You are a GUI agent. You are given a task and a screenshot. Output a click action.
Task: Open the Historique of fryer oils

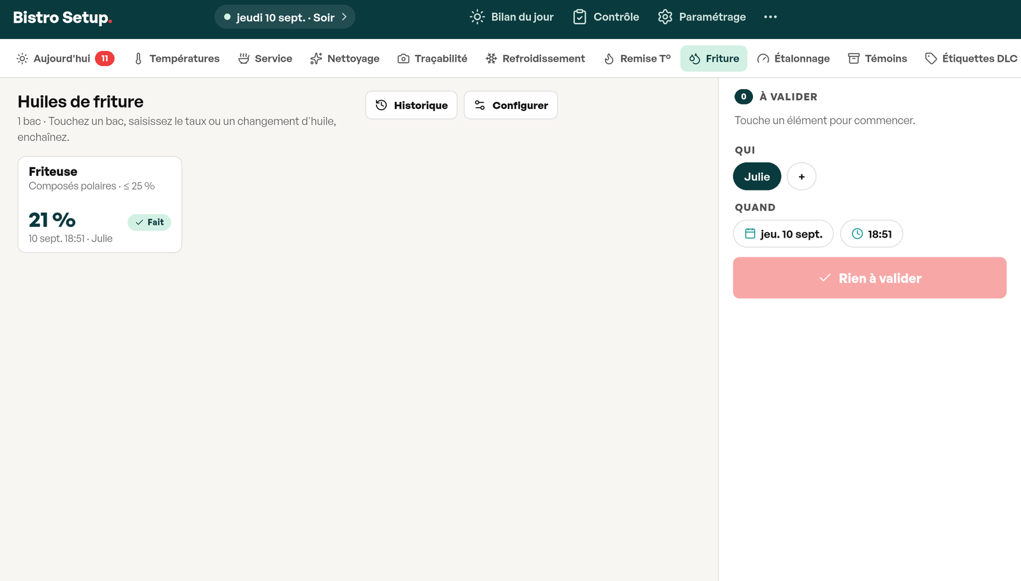click(x=412, y=105)
